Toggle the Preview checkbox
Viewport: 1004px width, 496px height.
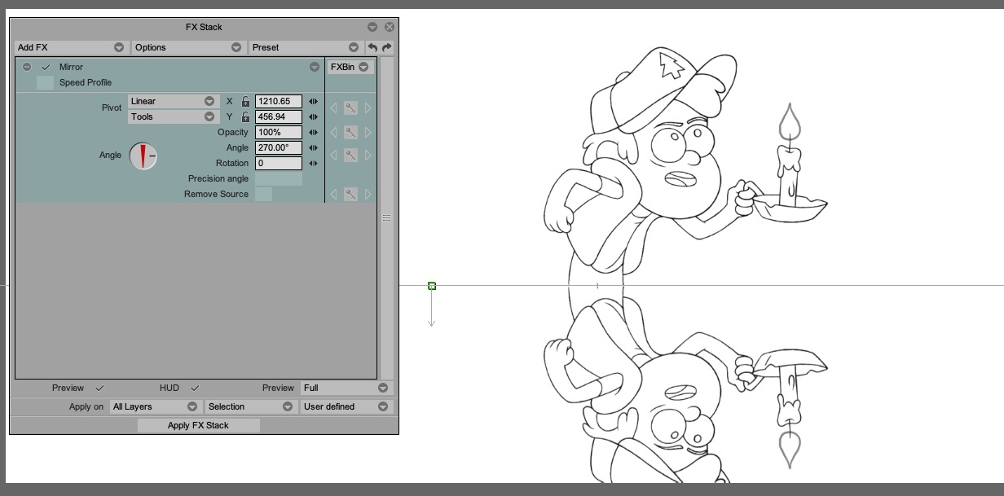pyautogui.click(x=99, y=388)
